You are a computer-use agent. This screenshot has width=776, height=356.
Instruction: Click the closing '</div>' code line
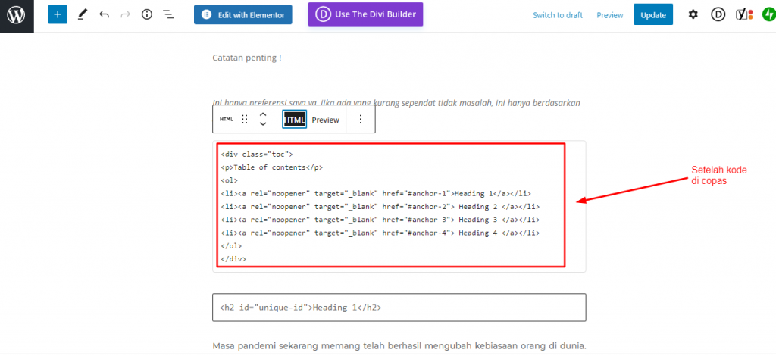pos(233,258)
